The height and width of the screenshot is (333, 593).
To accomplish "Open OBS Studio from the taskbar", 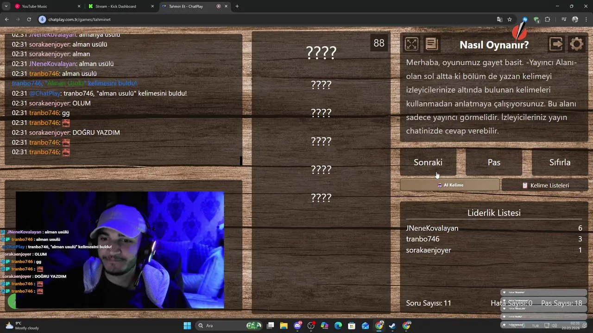I will click(x=311, y=326).
